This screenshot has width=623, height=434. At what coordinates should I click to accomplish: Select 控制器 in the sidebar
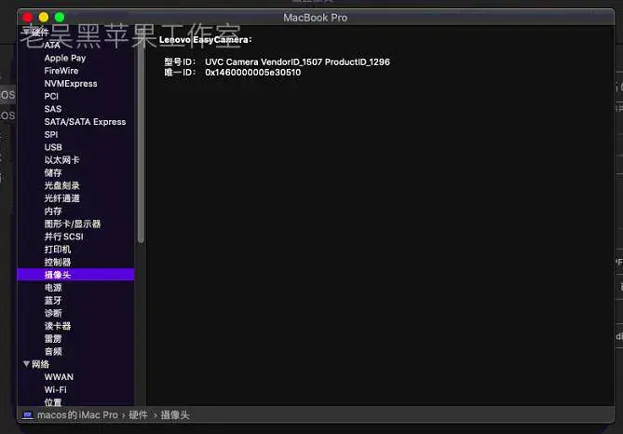point(58,262)
